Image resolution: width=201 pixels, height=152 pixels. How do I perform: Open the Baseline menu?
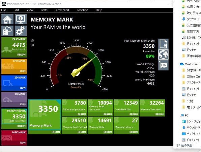click(x=82, y=10)
